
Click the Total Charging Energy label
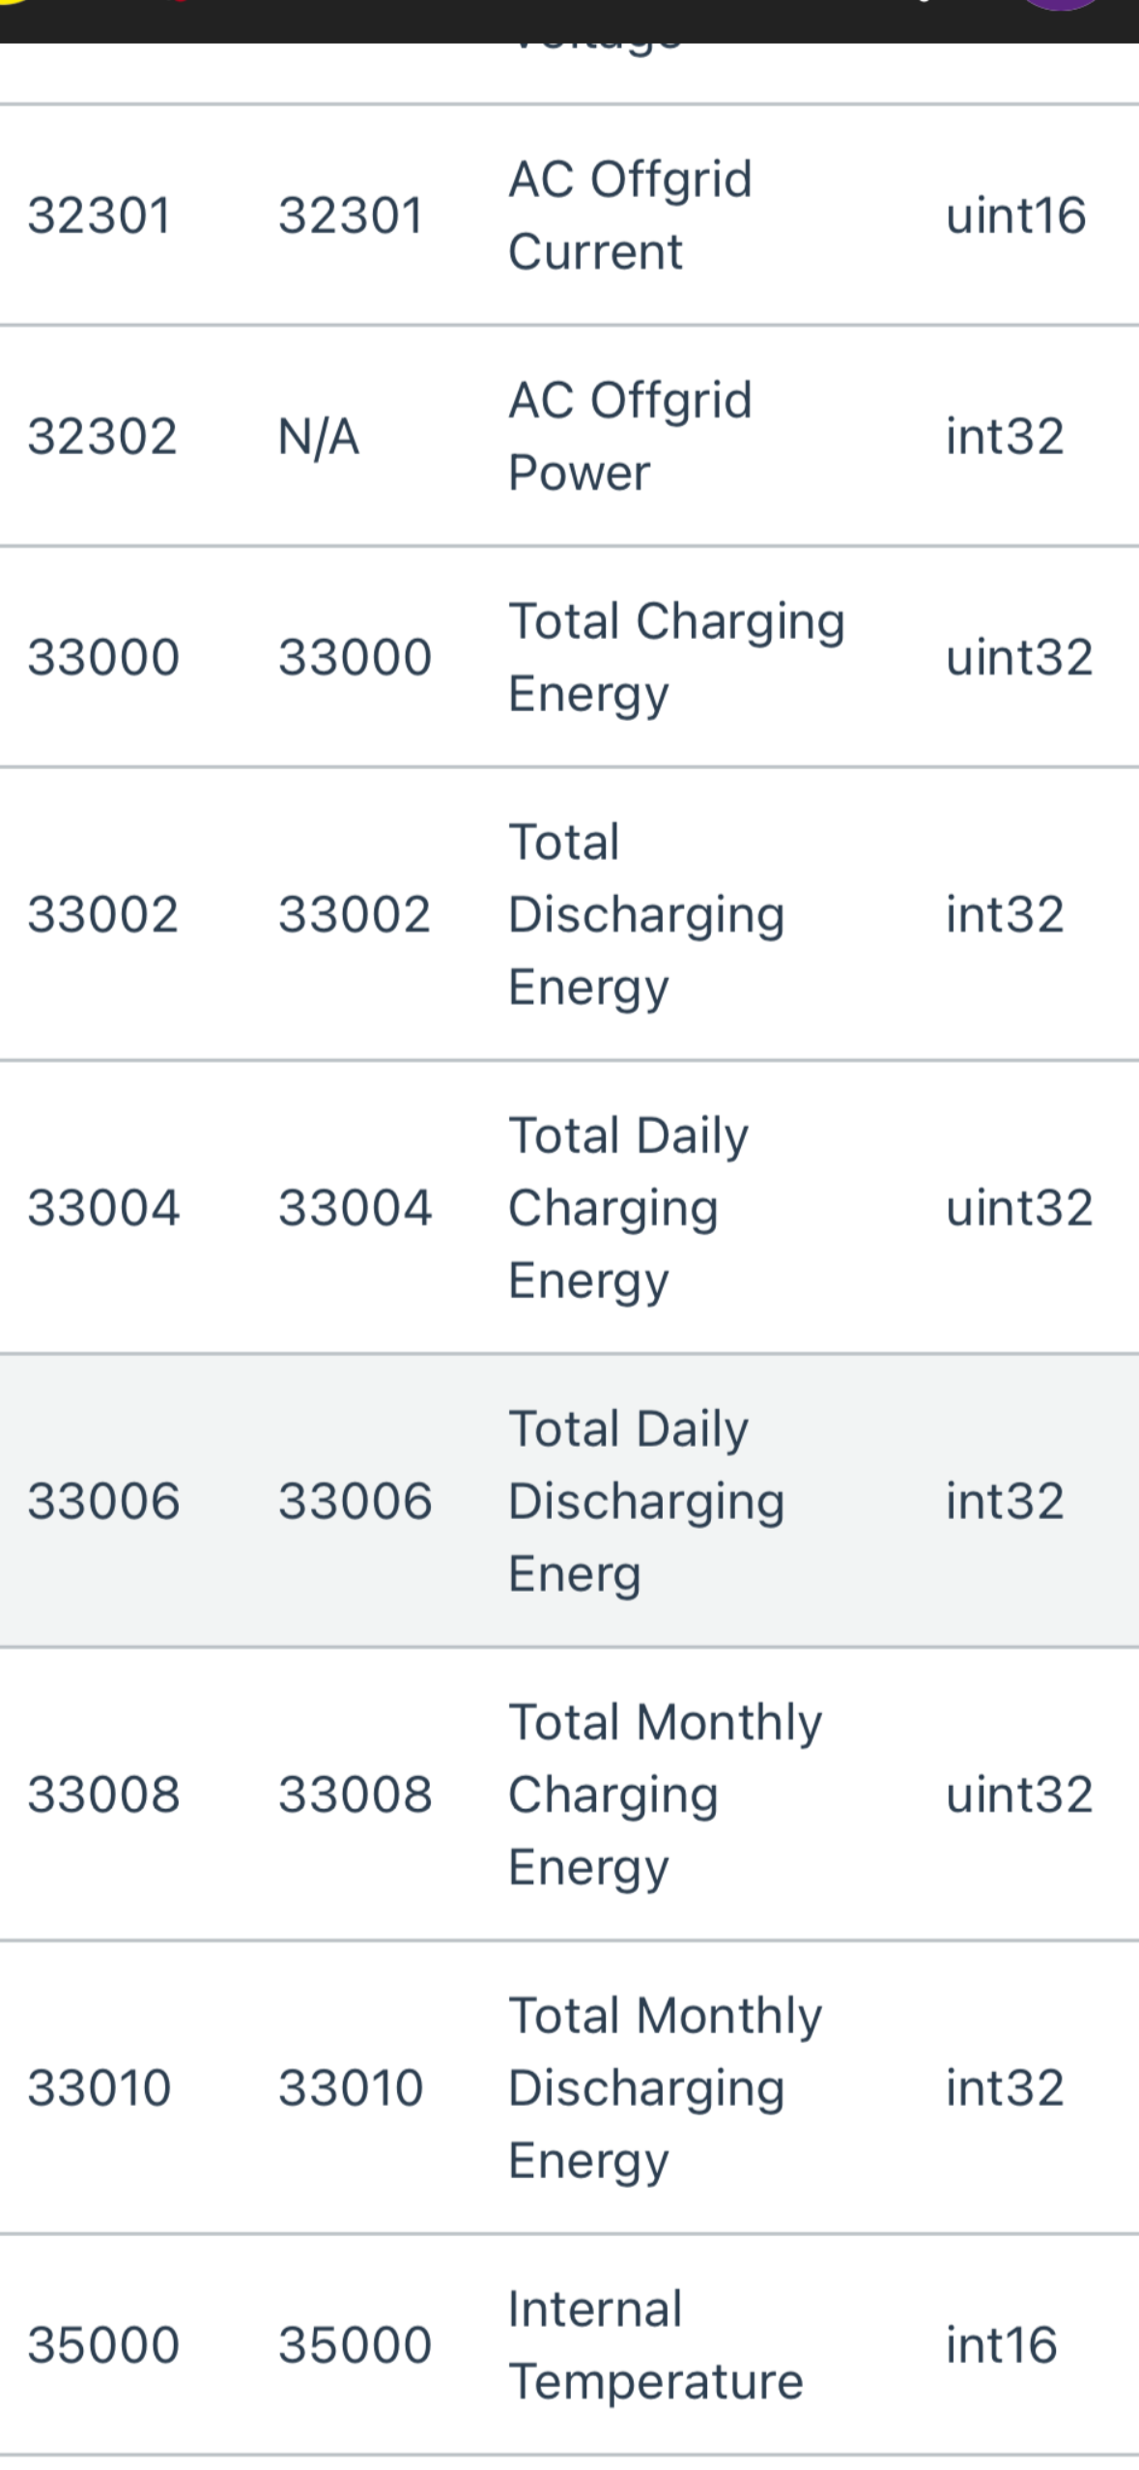[x=676, y=657]
